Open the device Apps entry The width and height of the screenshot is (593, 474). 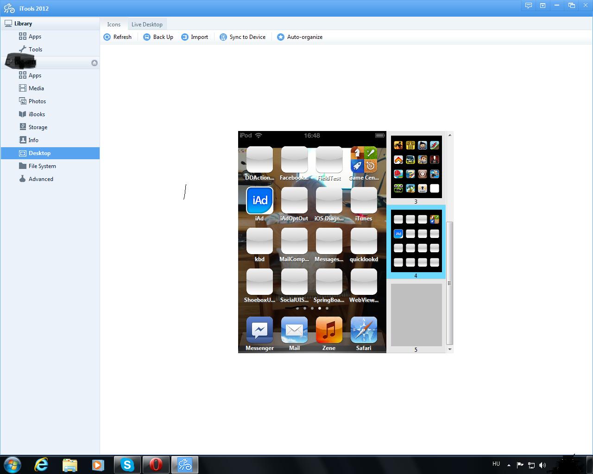click(x=30, y=75)
